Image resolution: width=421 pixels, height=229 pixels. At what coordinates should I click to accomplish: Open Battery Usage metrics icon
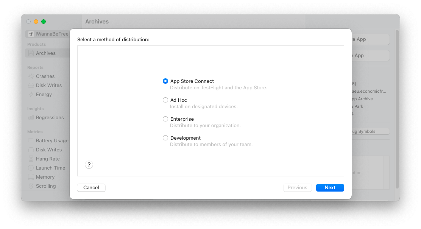(x=31, y=141)
